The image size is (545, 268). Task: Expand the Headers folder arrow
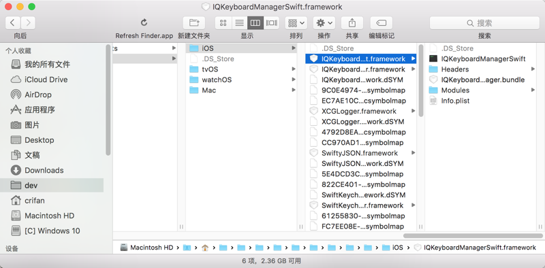point(533,69)
